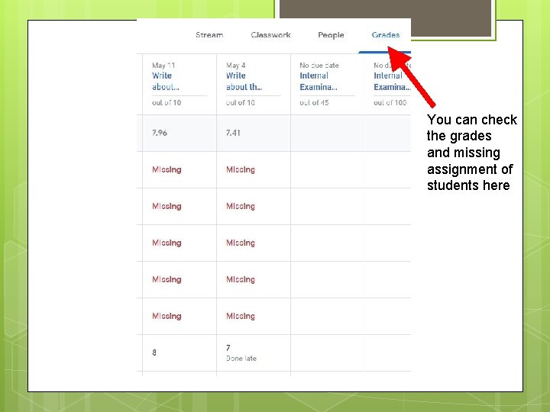
Task: Click the 'May 4' due date label
Action: 236,66
